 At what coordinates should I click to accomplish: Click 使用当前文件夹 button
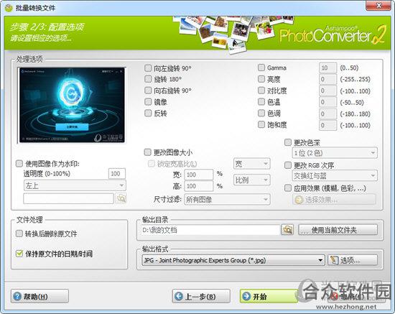coord(338,230)
